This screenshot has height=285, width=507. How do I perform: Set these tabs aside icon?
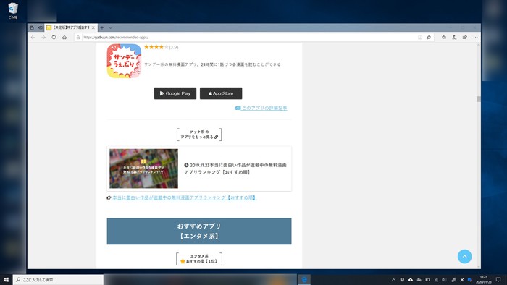point(40,27)
